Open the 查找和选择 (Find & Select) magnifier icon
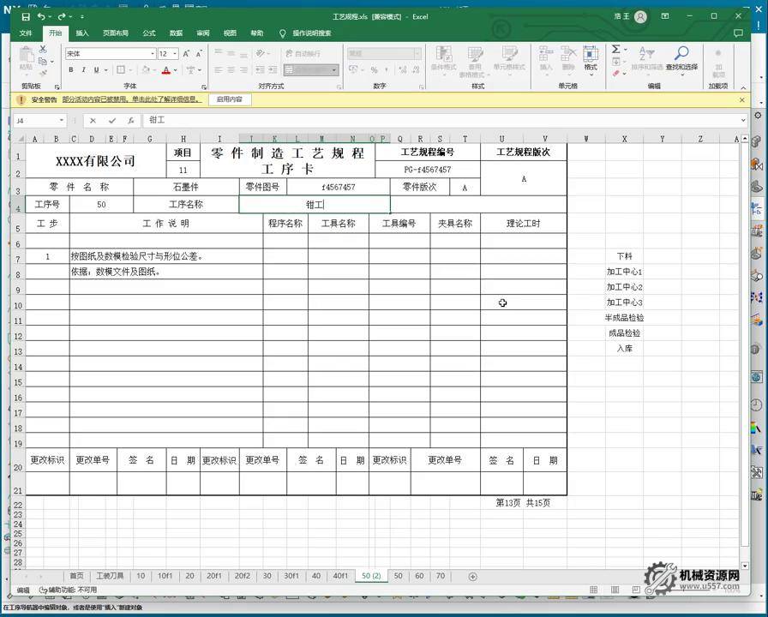This screenshot has height=617, width=768. pyautogui.click(x=681, y=54)
